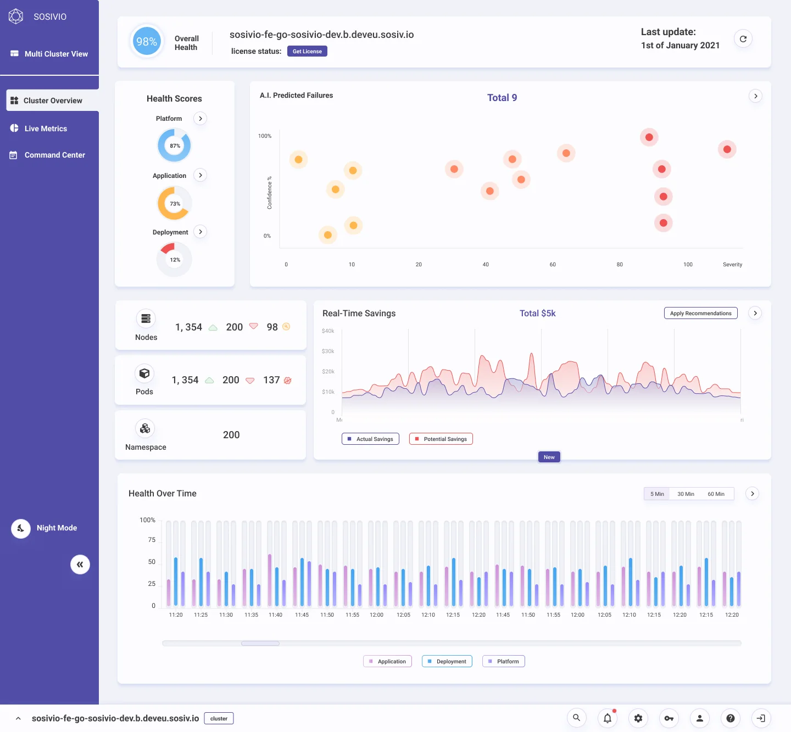Expand cluster selector caret in bottom bar
This screenshot has width=791, height=732.
click(18, 718)
